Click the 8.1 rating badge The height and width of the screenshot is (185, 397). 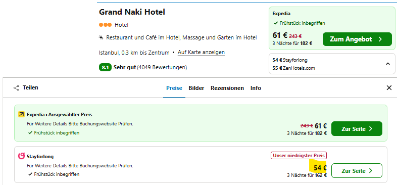[105, 68]
